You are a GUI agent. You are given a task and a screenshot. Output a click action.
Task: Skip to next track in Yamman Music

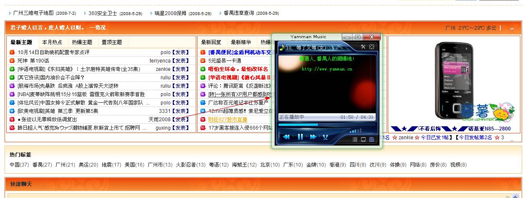(x=313, y=137)
